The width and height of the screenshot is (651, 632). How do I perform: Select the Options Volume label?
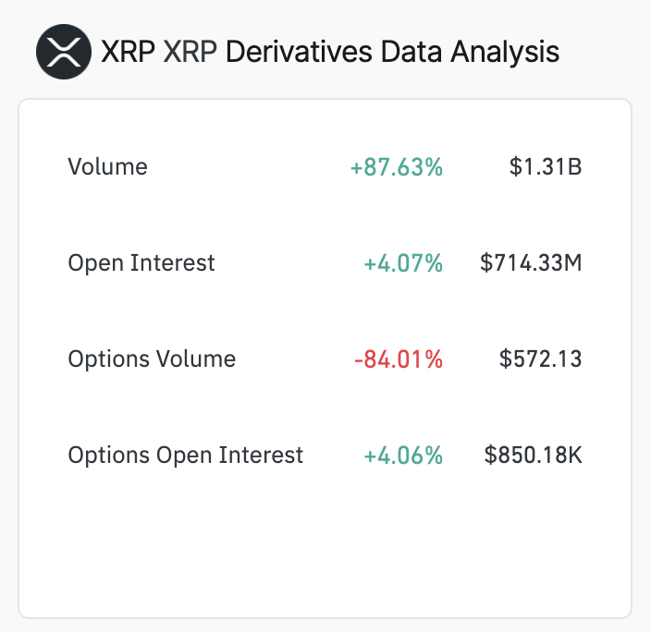pyautogui.click(x=152, y=359)
